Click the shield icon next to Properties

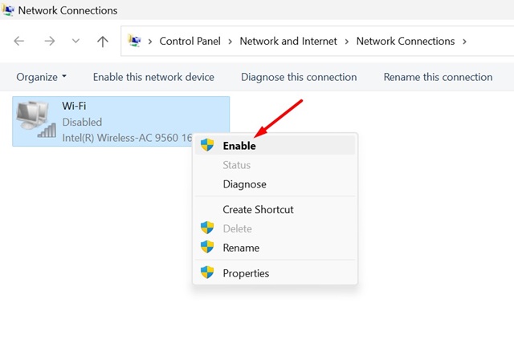coord(207,272)
